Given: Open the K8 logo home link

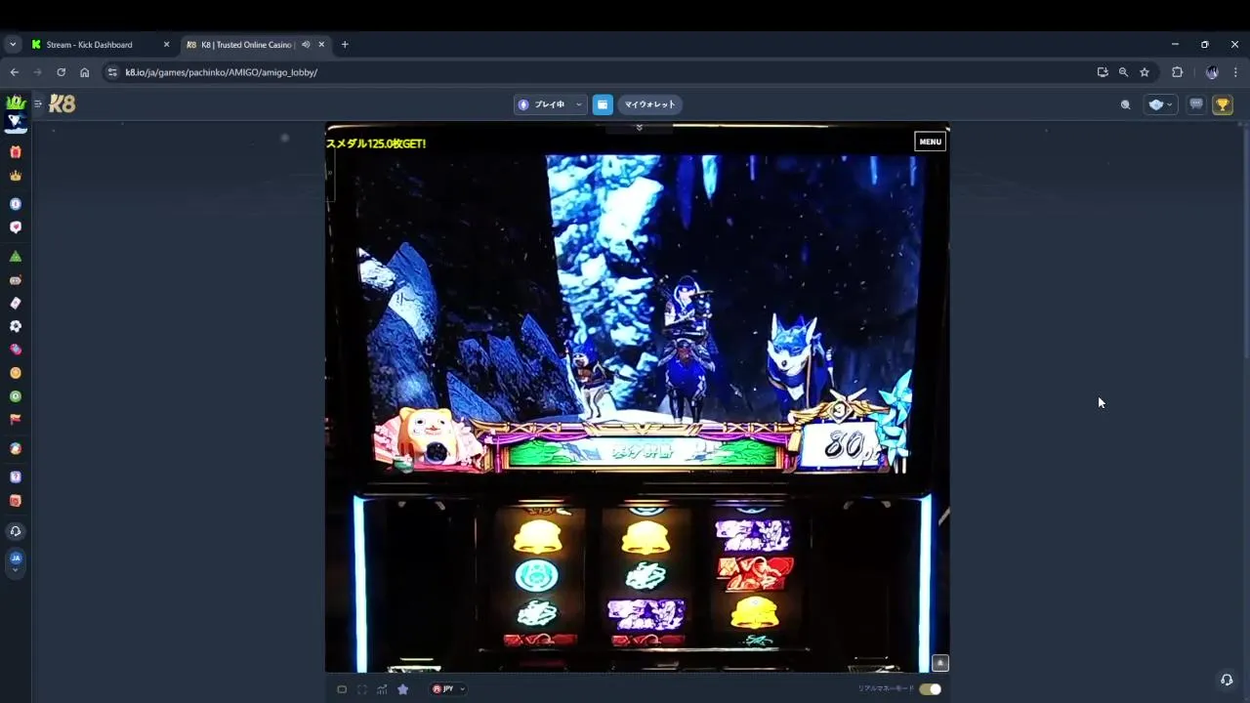Looking at the screenshot, I should point(62,104).
